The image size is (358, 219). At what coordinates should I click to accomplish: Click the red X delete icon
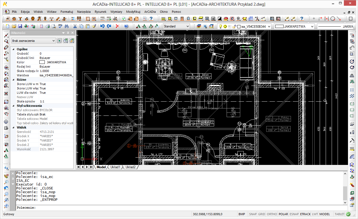click(118, 26)
